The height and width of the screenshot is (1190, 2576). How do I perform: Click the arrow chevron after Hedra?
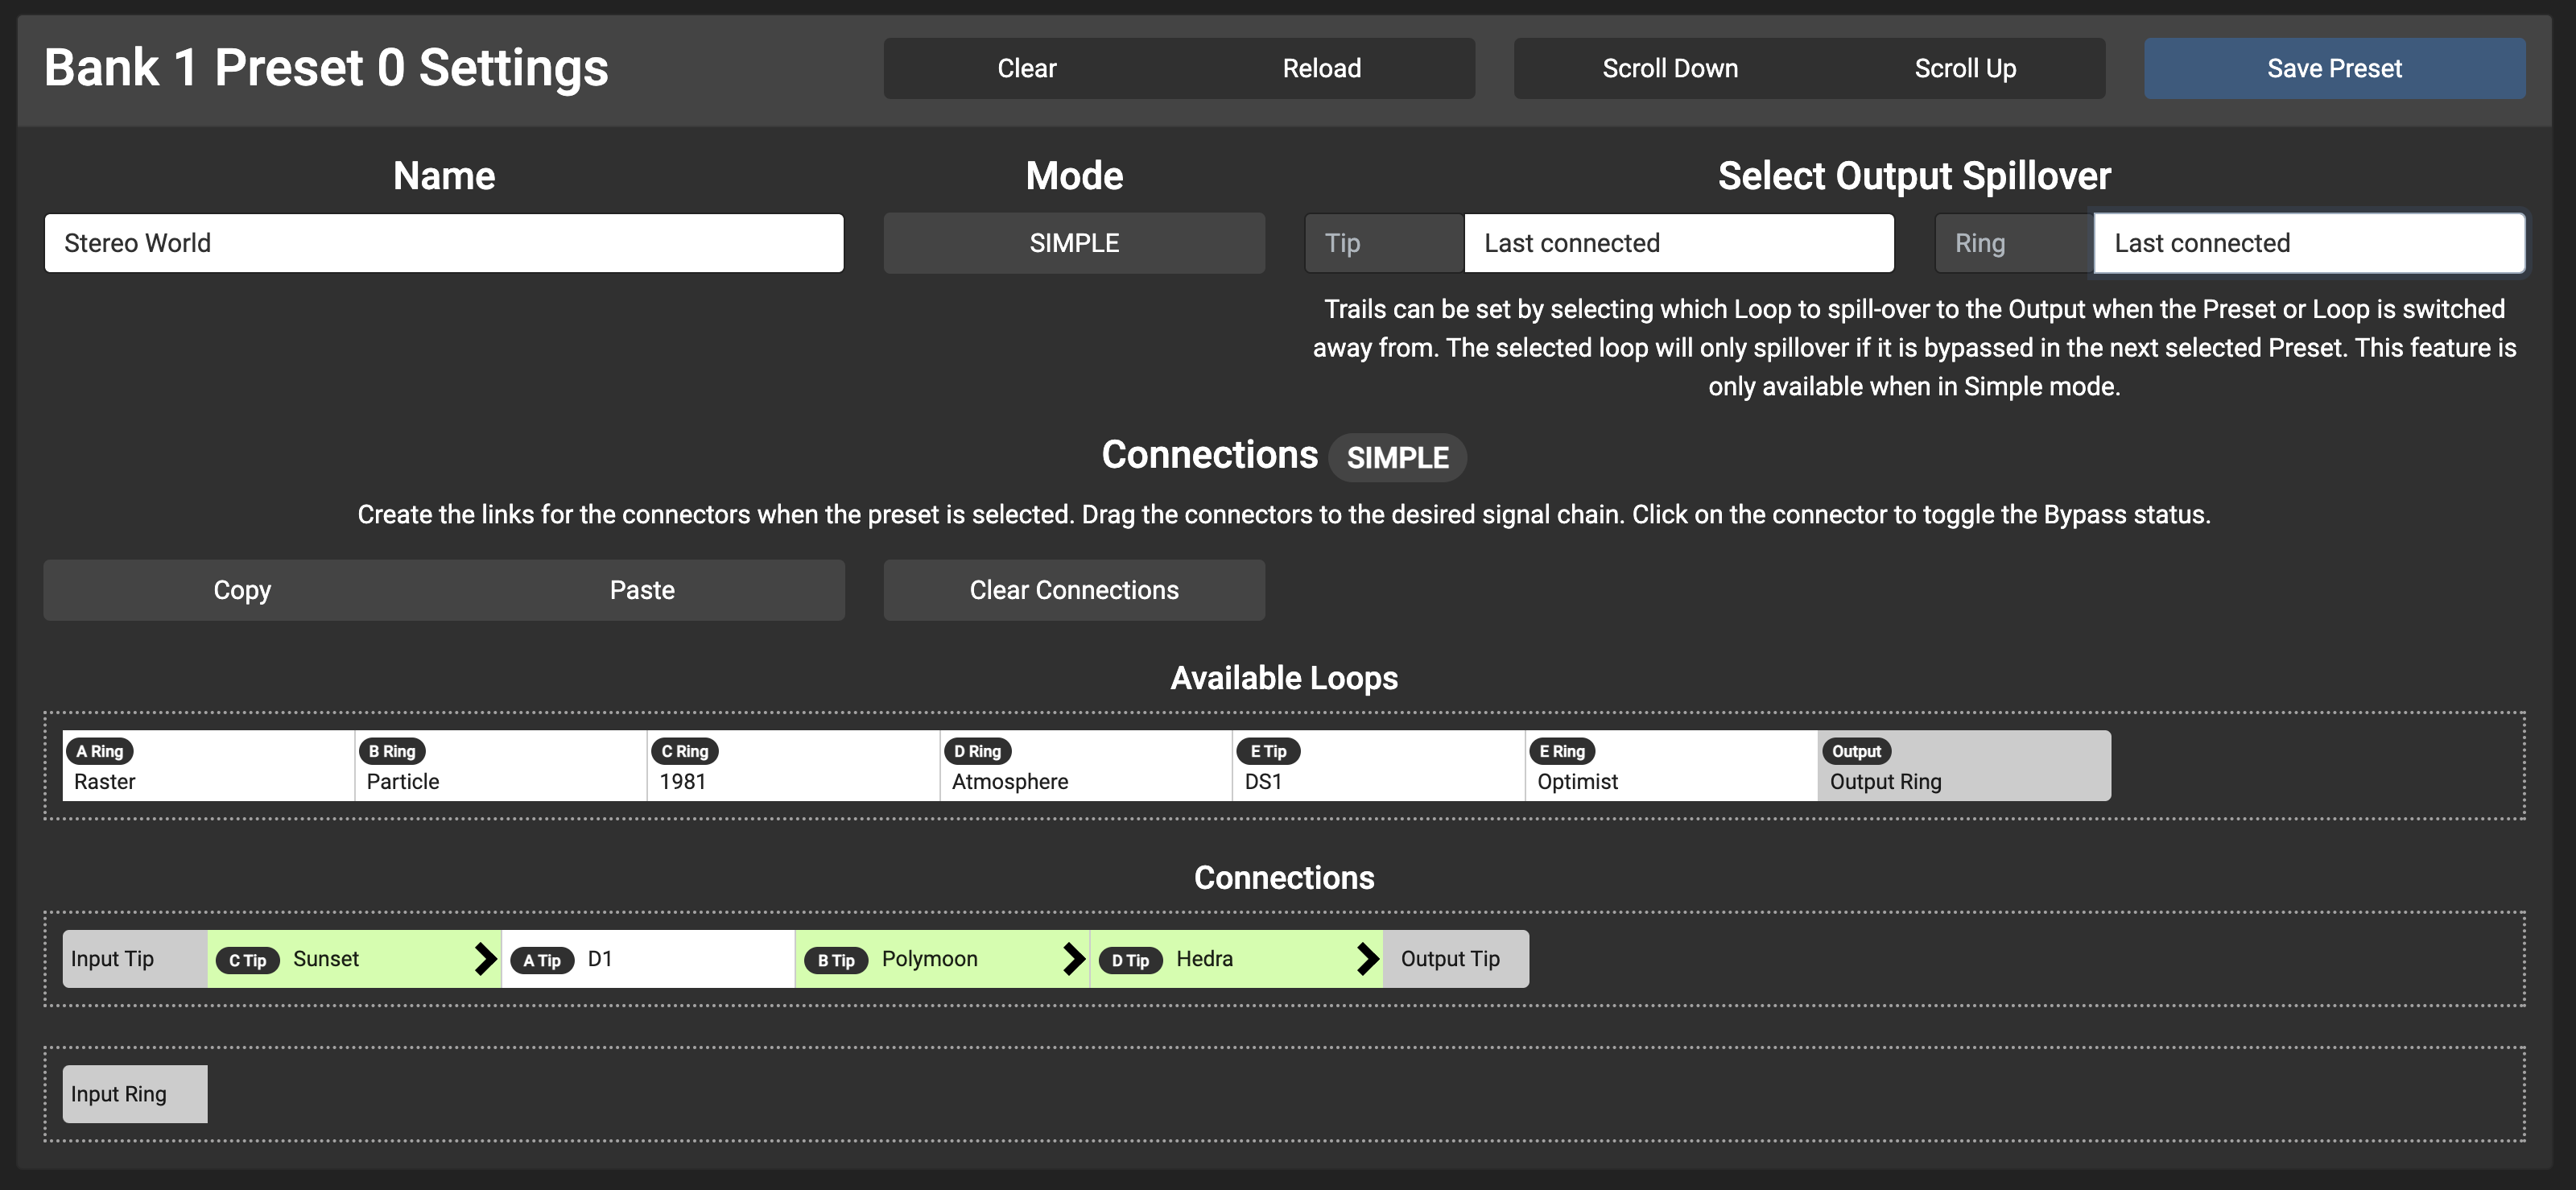coord(1367,959)
